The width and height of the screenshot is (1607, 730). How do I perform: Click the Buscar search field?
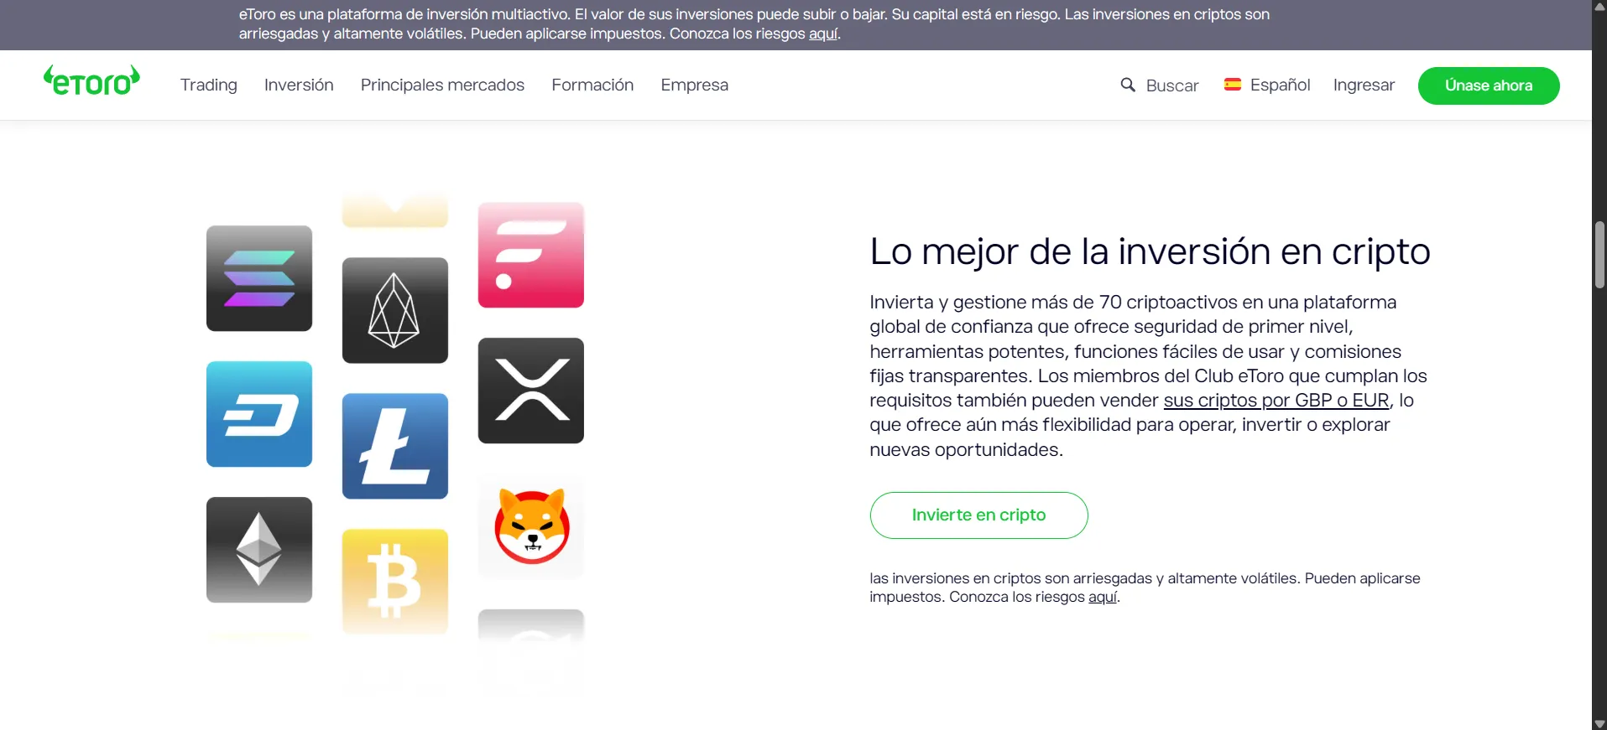pos(1160,85)
